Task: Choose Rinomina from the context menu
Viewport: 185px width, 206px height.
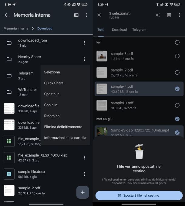Action: coord(52,116)
